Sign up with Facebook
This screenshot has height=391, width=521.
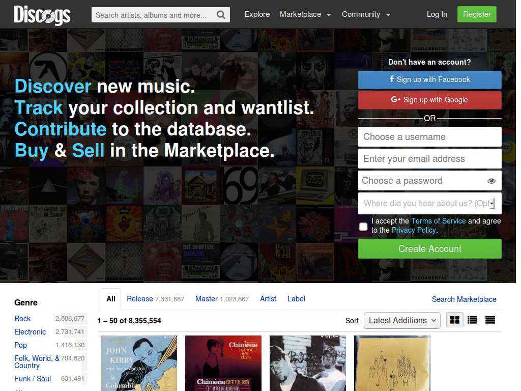tap(429, 80)
